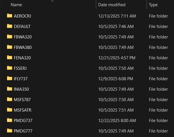Toggle sort direction arrow above Name
This screenshot has height=137, width=174.
pyautogui.click(x=52, y=1)
